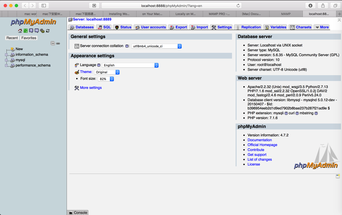Screen dimensions: 342x215
Task: Switch to the Installing Wo... browser tab
Action: click(119, 14)
